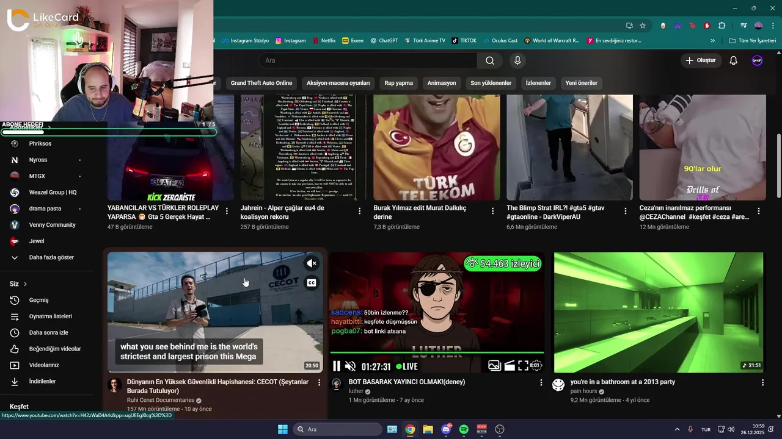
Task: Open options menu for CECOT prison video
Action: [319, 382]
